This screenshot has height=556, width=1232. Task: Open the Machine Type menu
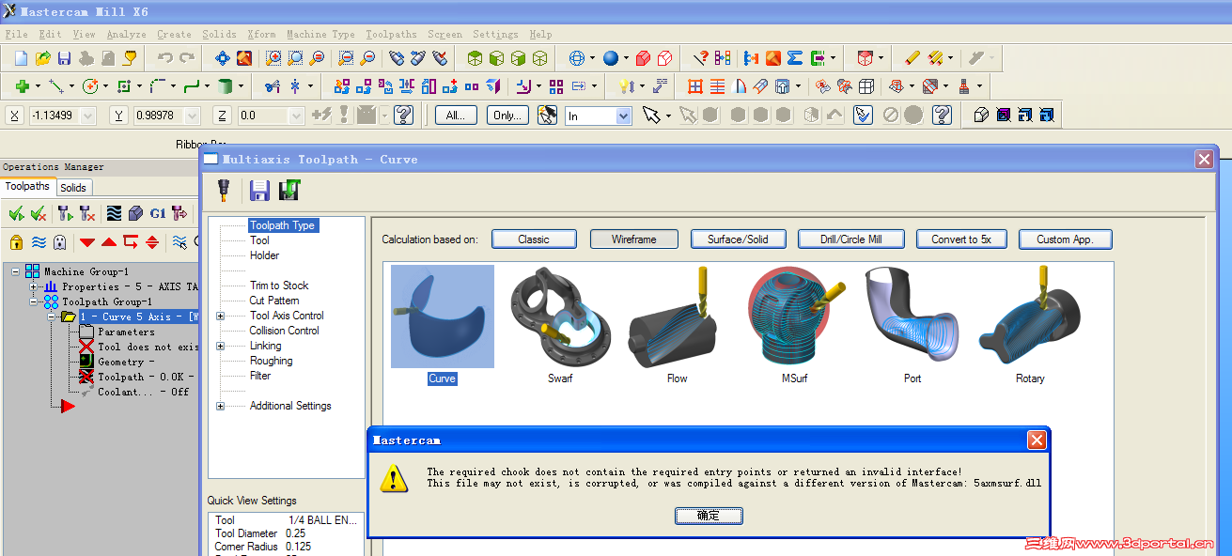coord(320,34)
